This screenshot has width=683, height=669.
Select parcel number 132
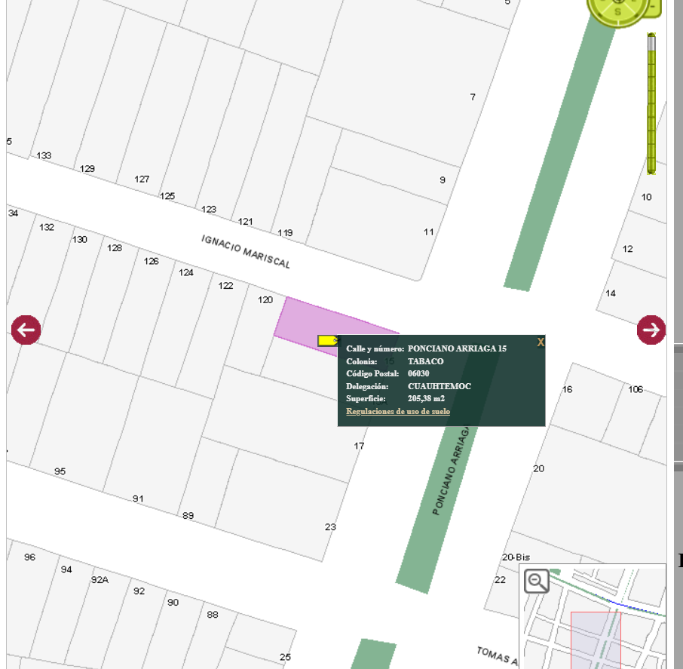[x=47, y=227]
